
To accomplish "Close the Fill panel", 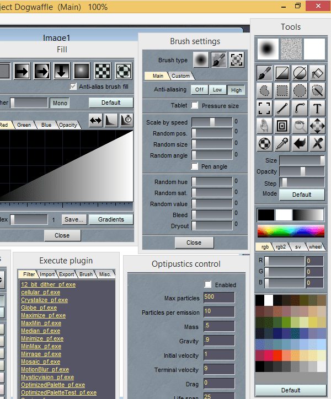I will point(62,235).
